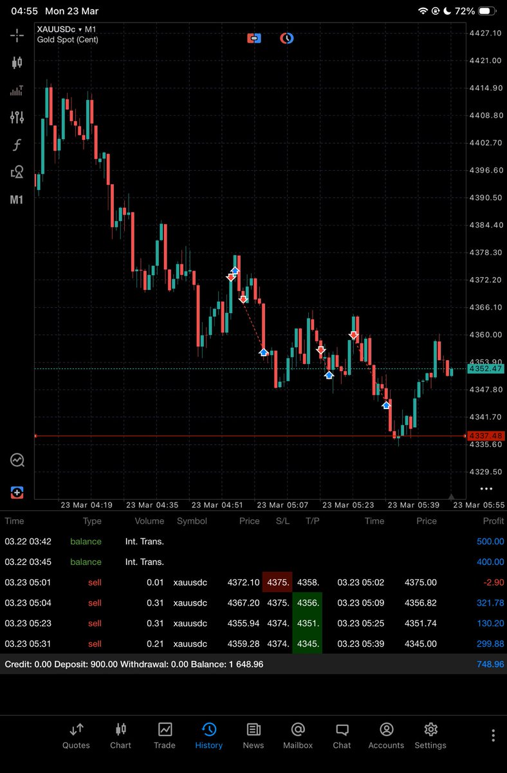Select the 400.00 balance amount
The image size is (507, 773).
point(490,562)
